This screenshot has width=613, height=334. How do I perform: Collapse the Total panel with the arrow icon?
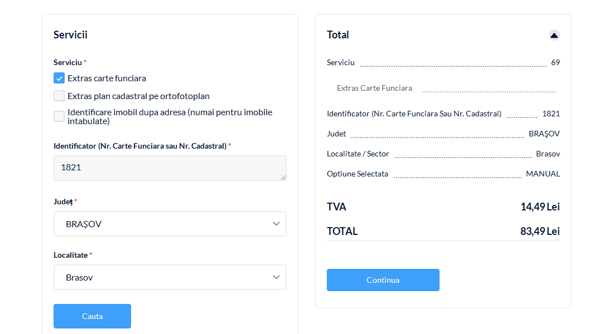click(554, 35)
